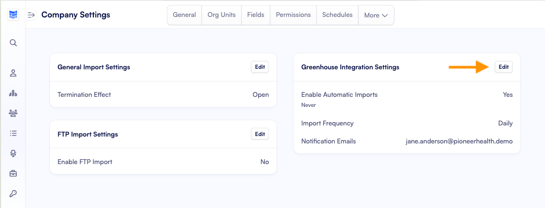Screen dimensions: 545x208
Task: Open the briefcase sidebar icon
Action: 13,173
